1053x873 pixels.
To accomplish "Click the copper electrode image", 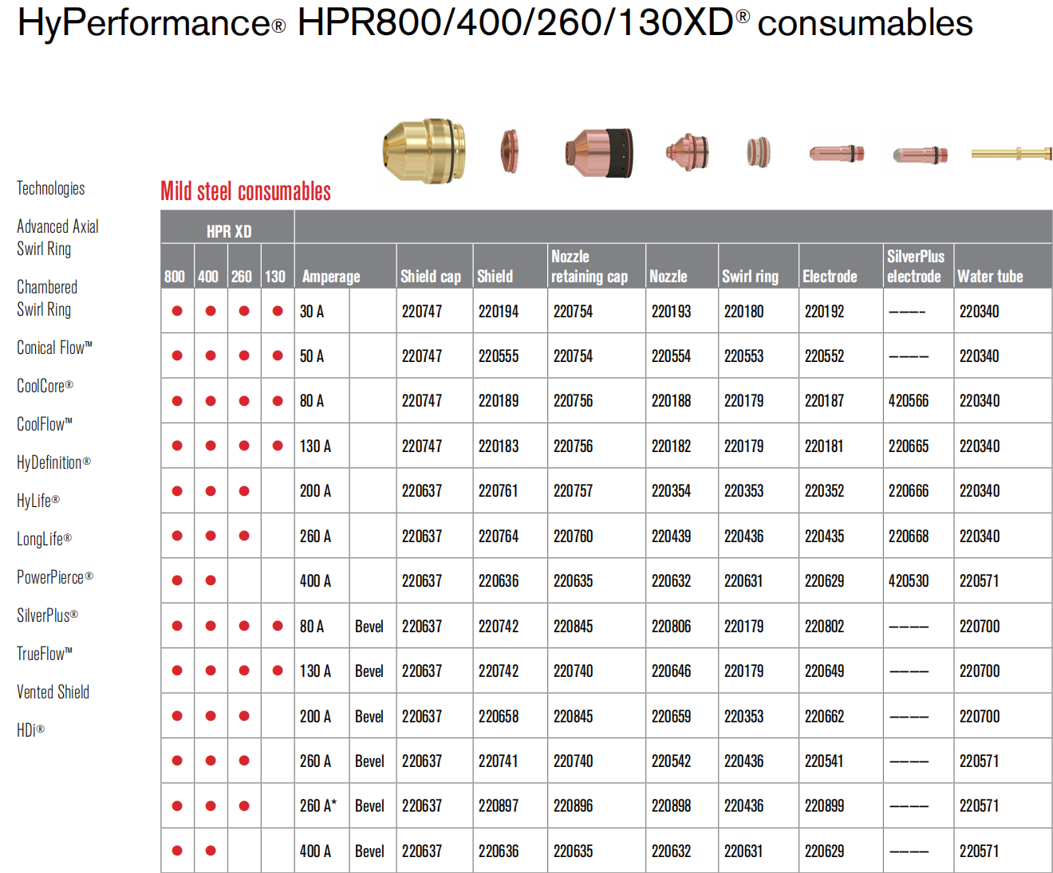I will click(836, 152).
